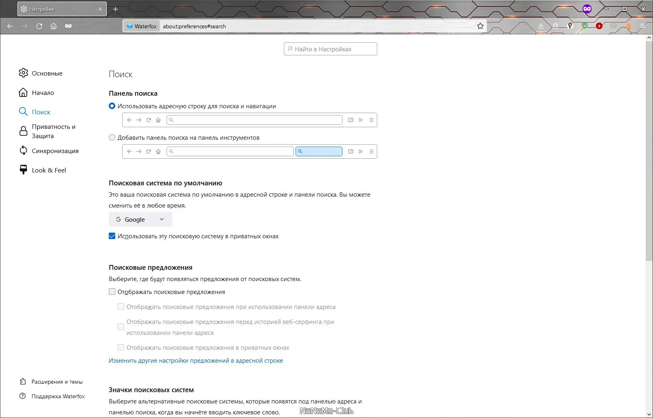The image size is (653, 418).
Task: Click the gear icon beside Основные
Action: coord(23,73)
